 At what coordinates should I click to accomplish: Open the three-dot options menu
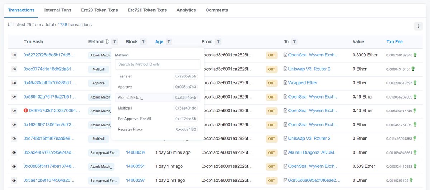coord(418,26)
